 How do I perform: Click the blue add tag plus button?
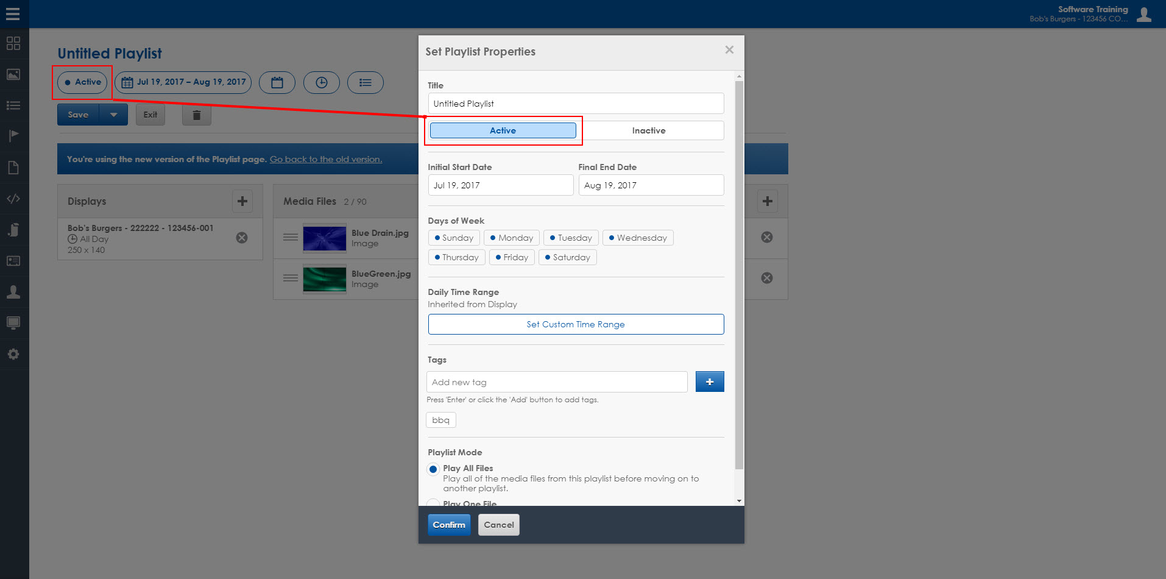(x=709, y=382)
